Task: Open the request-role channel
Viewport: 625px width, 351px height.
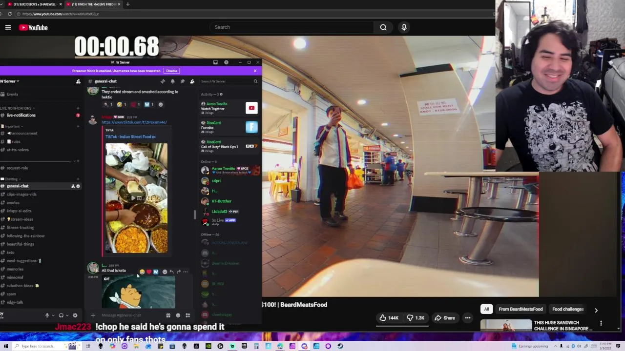Action: coord(17,168)
